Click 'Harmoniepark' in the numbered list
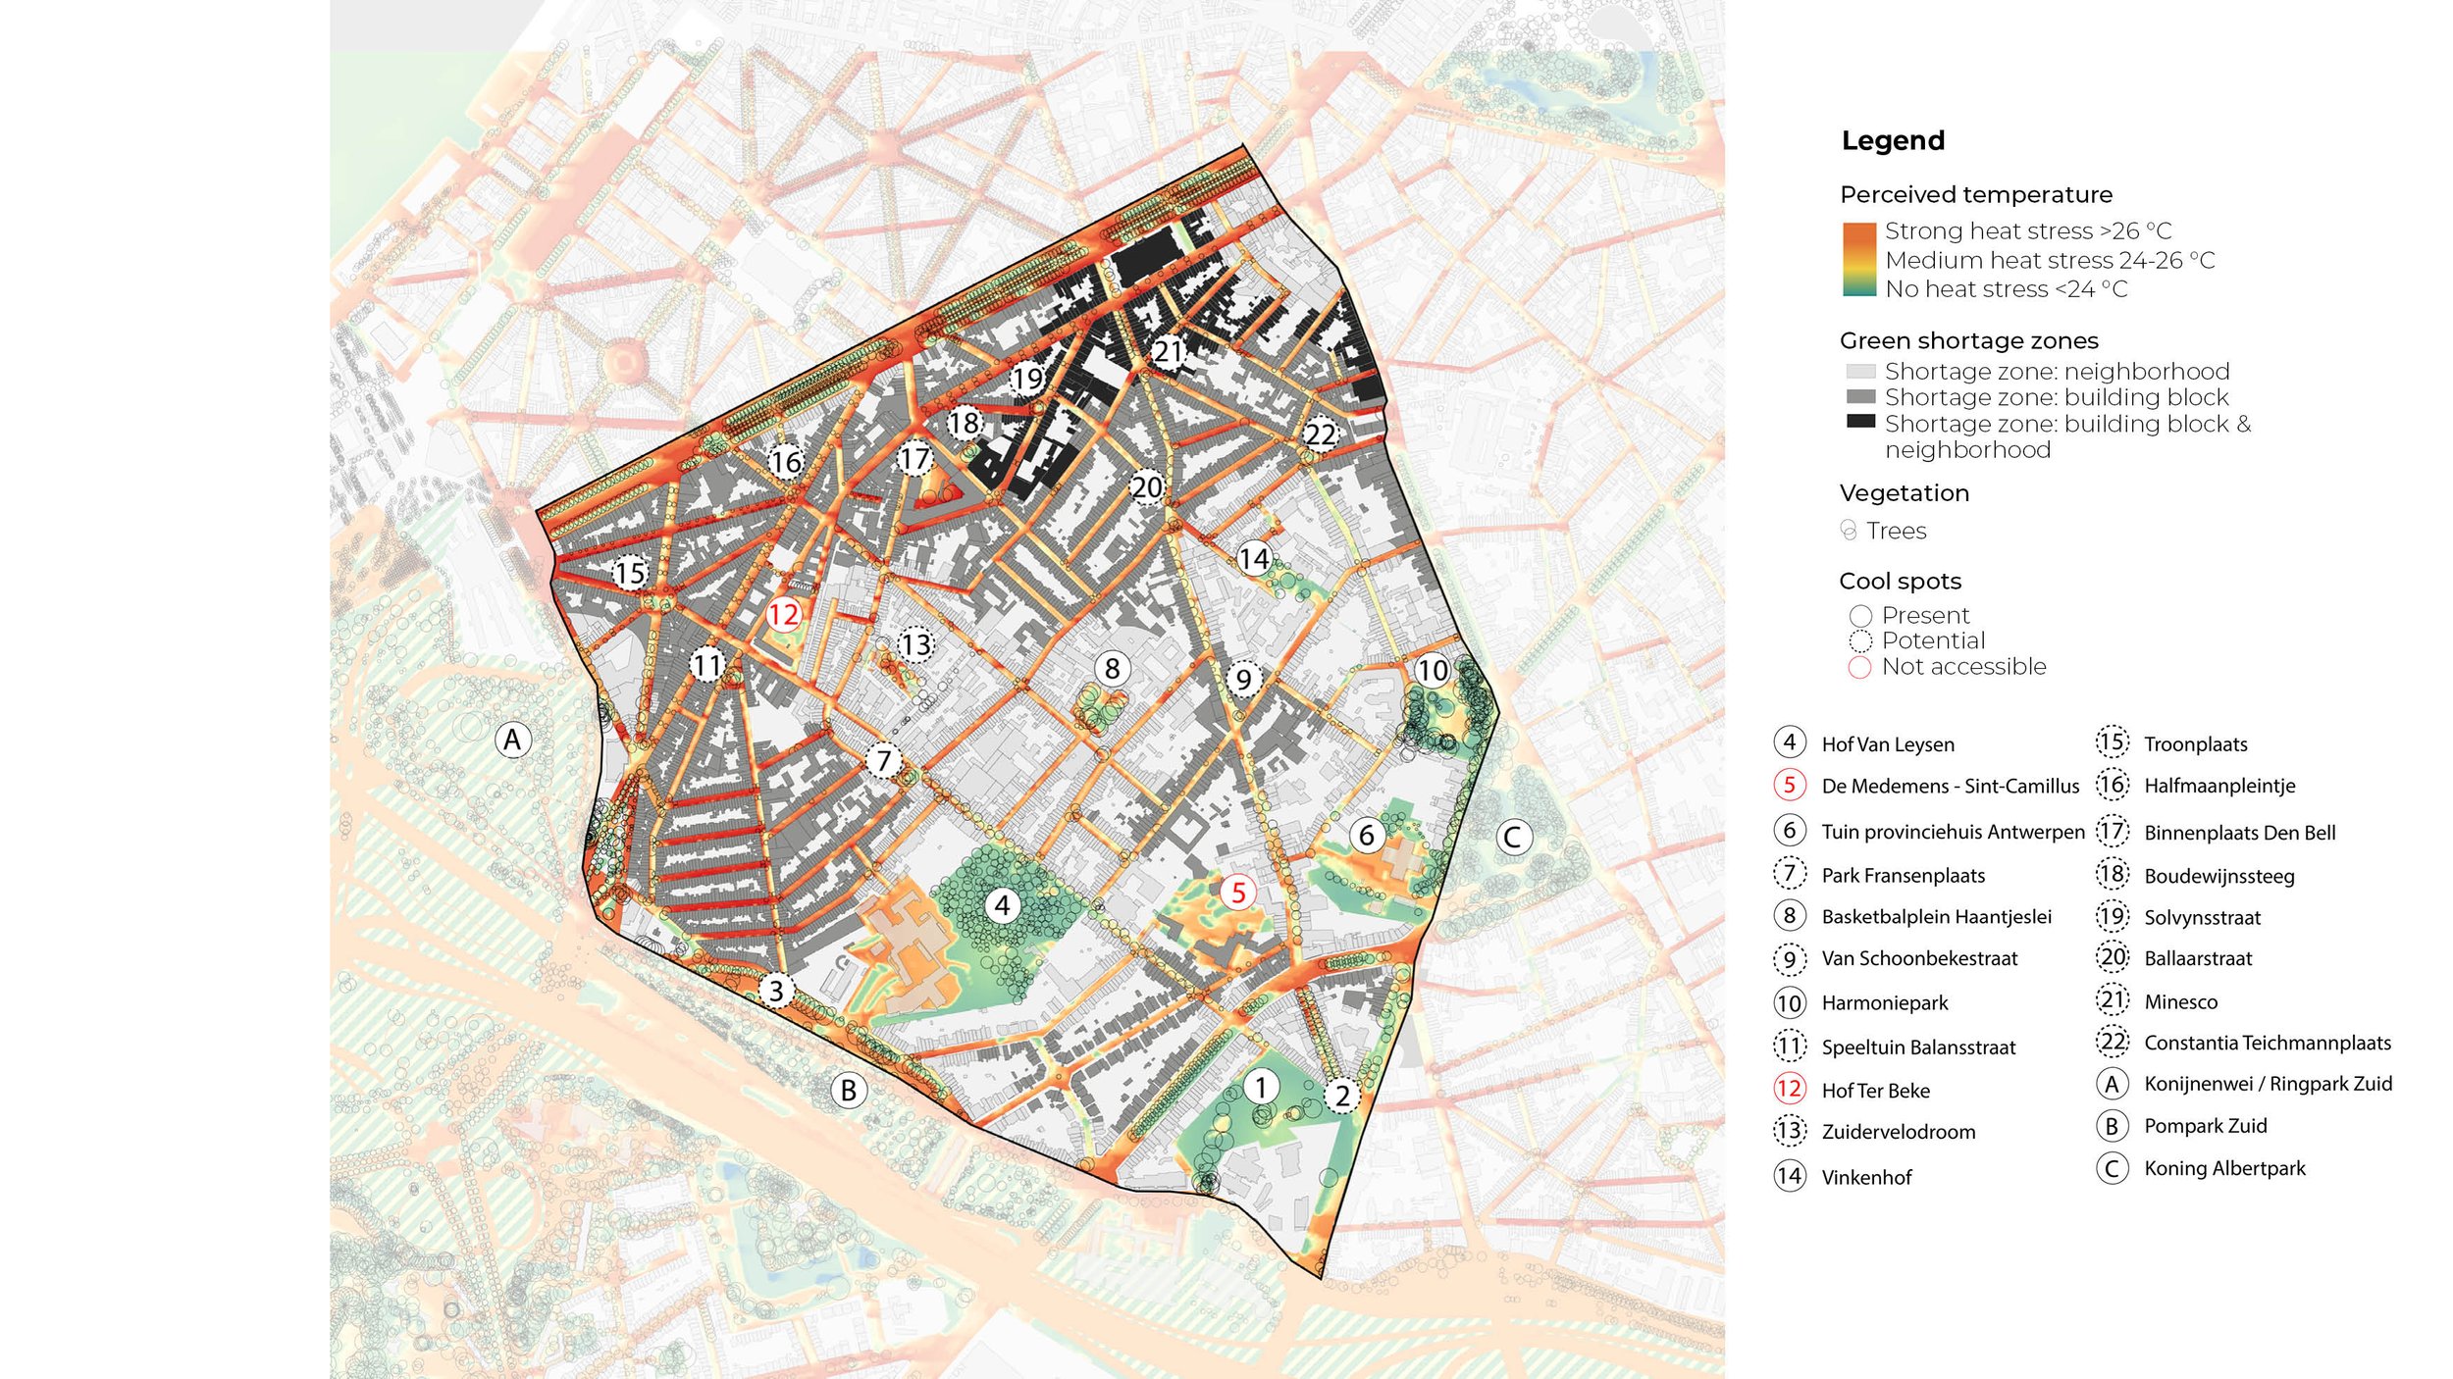The image size is (2453, 1379). pyautogui.click(x=1884, y=1003)
